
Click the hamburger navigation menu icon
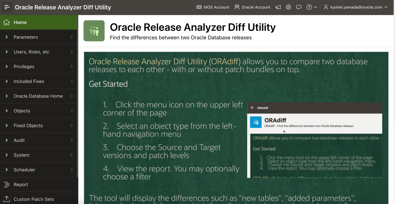click(7, 7)
